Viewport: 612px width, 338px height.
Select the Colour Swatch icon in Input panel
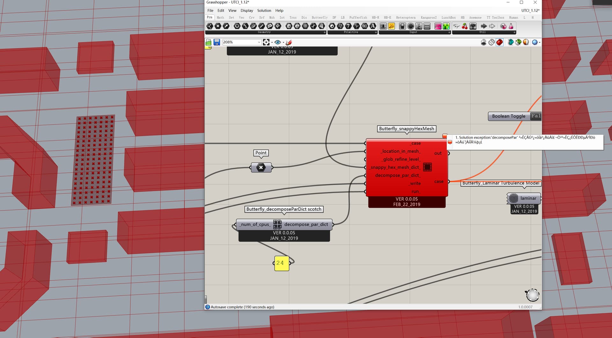click(438, 26)
